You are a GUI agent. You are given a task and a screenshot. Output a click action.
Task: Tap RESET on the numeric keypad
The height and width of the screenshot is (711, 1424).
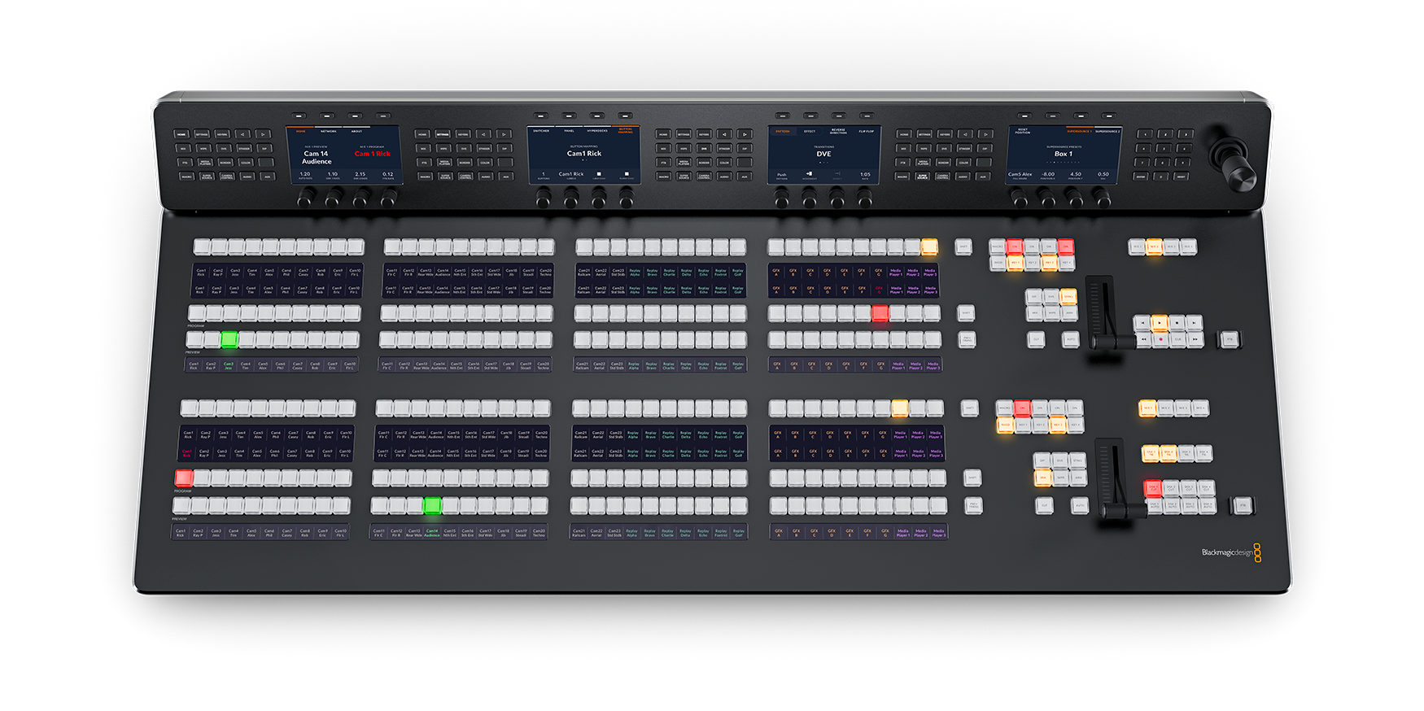click(x=1182, y=177)
